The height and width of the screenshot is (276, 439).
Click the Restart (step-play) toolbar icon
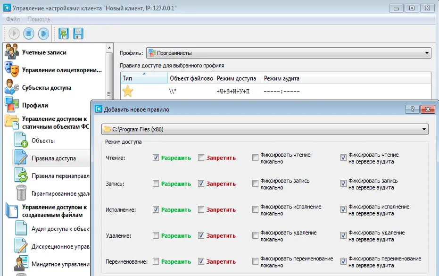pyautogui.click(x=43, y=33)
